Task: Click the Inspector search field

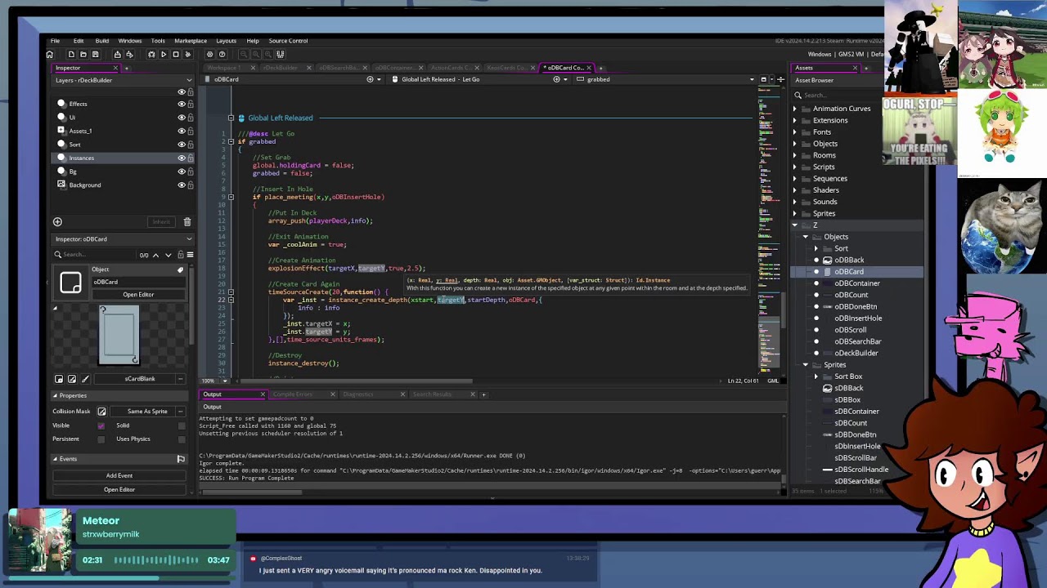Action: (95, 255)
